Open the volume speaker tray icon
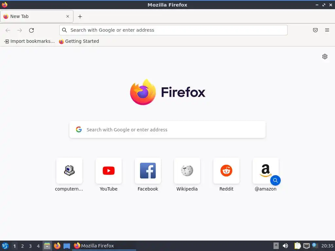This screenshot has height=251, width=335. tap(285, 246)
